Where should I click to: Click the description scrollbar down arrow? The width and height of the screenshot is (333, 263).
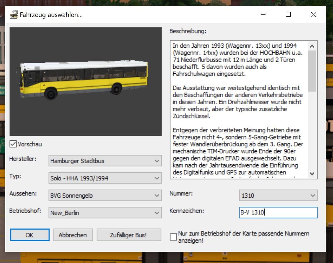[312, 174]
